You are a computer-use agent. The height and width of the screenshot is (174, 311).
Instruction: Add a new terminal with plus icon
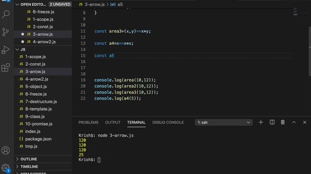coord(260,122)
